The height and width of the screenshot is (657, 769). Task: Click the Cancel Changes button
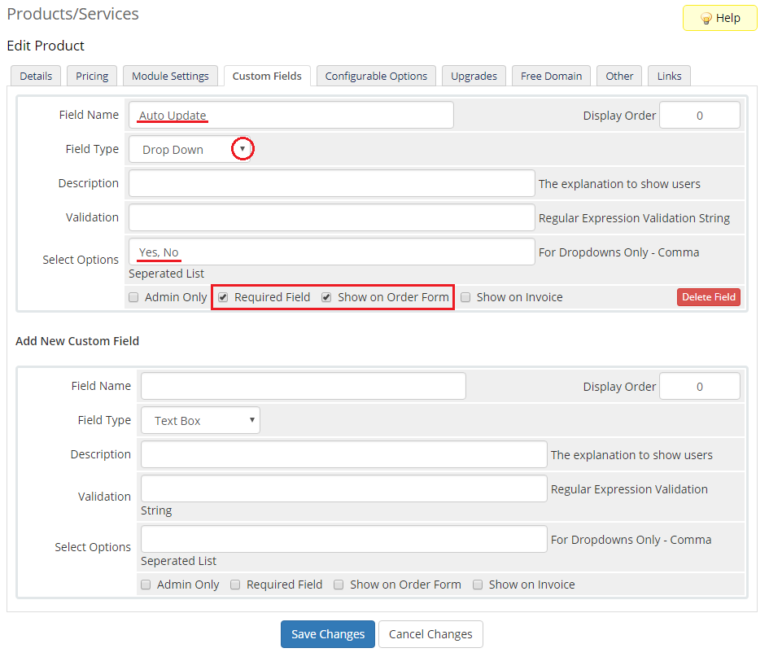(430, 634)
